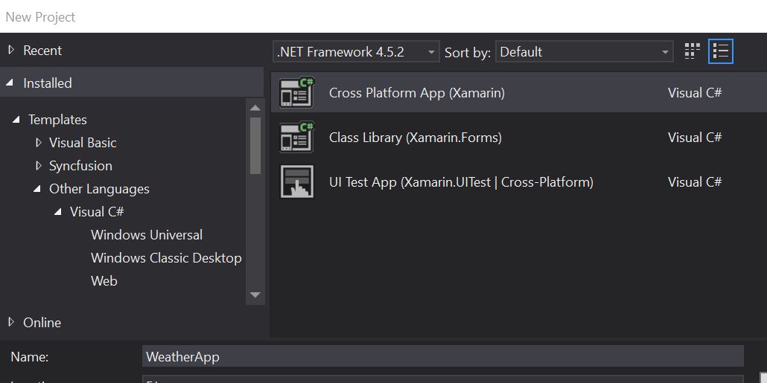This screenshot has width=767, height=383.
Task: Expand the Syncfusion node
Action: click(39, 166)
